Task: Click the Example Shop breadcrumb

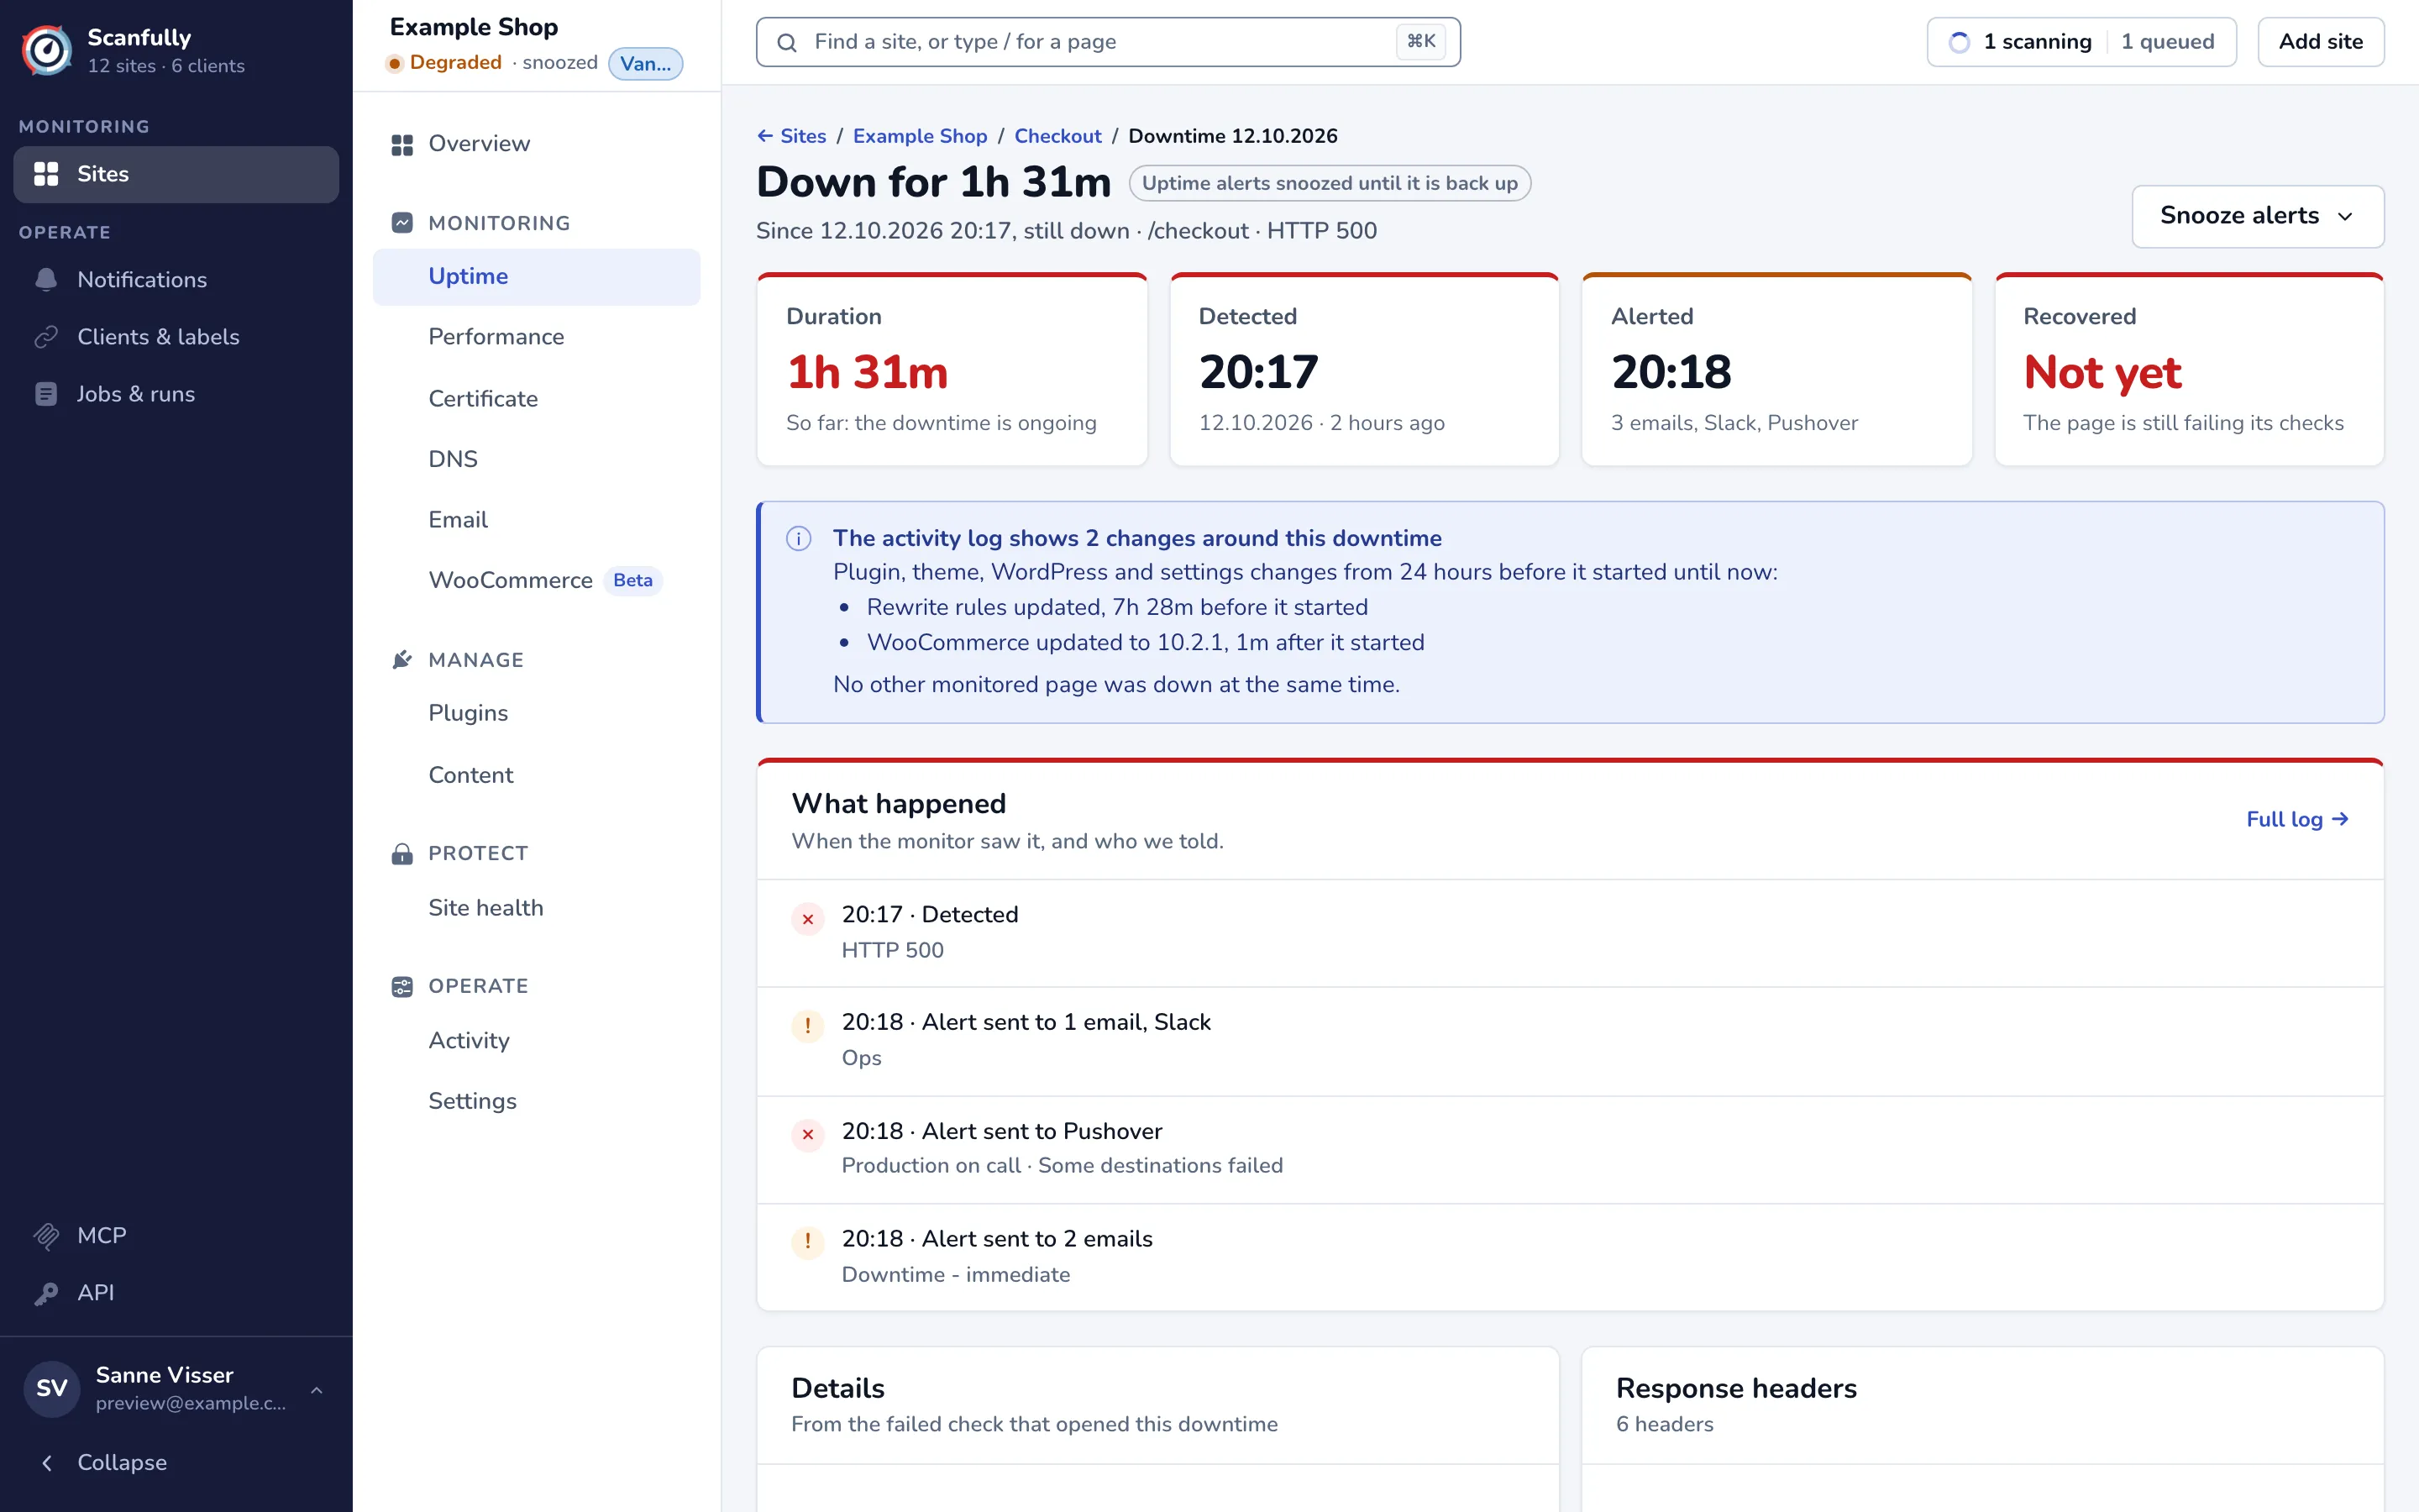Action: tap(920, 136)
